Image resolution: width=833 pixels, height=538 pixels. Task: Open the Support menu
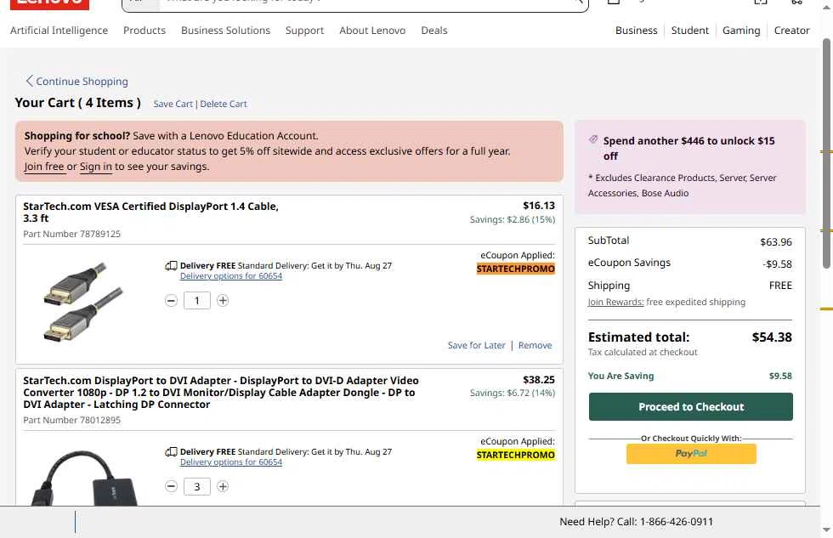click(x=304, y=31)
